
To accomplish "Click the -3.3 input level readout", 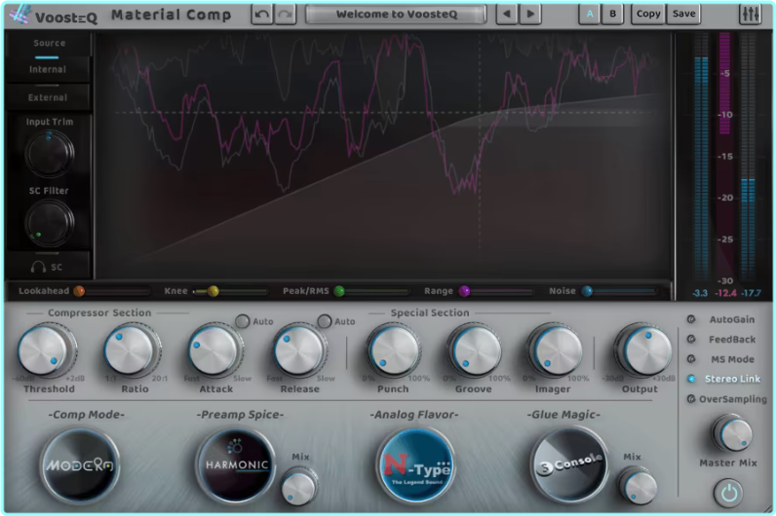I will (x=700, y=293).
